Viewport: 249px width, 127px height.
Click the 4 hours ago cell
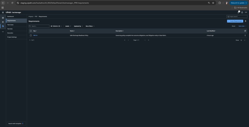(x=210, y=35)
